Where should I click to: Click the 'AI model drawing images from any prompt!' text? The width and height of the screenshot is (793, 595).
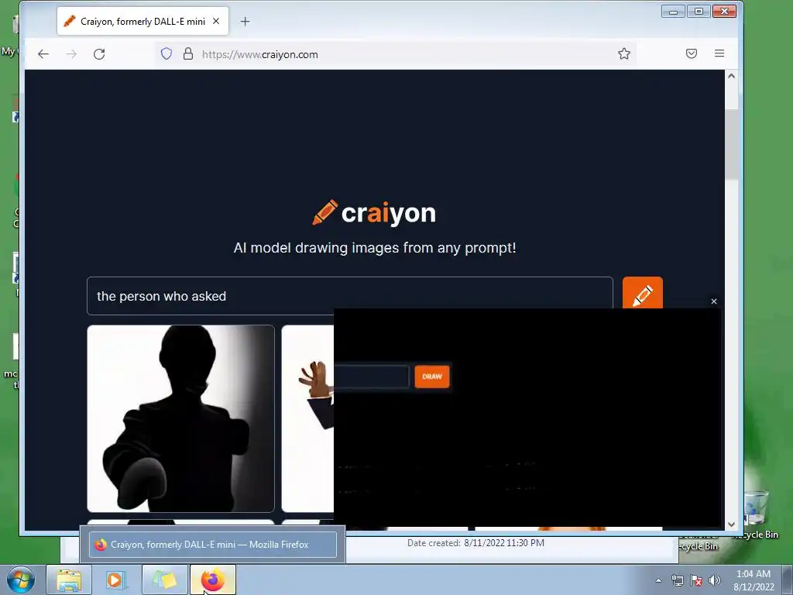click(375, 248)
